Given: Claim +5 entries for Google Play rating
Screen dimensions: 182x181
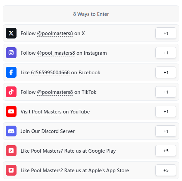Looking at the screenshot, I should [166, 151].
